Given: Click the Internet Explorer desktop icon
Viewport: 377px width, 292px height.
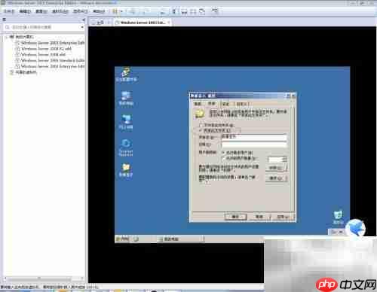Looking at the screenshot, I should click(x=126, y=148).
